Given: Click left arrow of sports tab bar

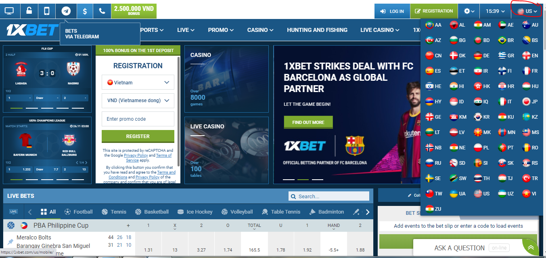Looking at the screenshot, I should tap(30, 212).
